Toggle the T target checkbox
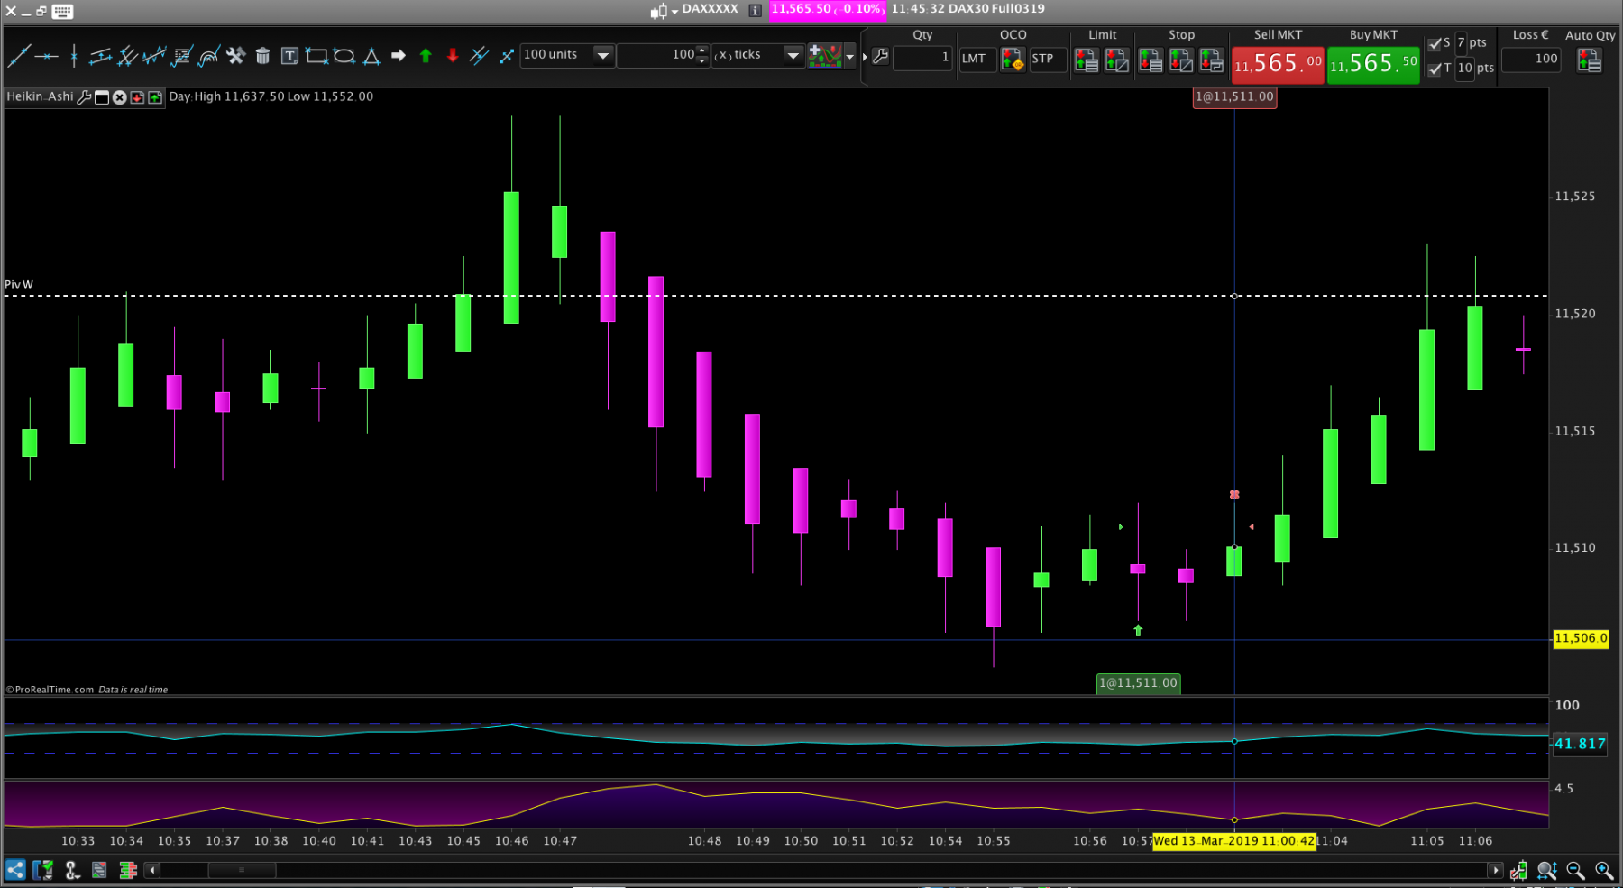 click(x=1435, y=69)
